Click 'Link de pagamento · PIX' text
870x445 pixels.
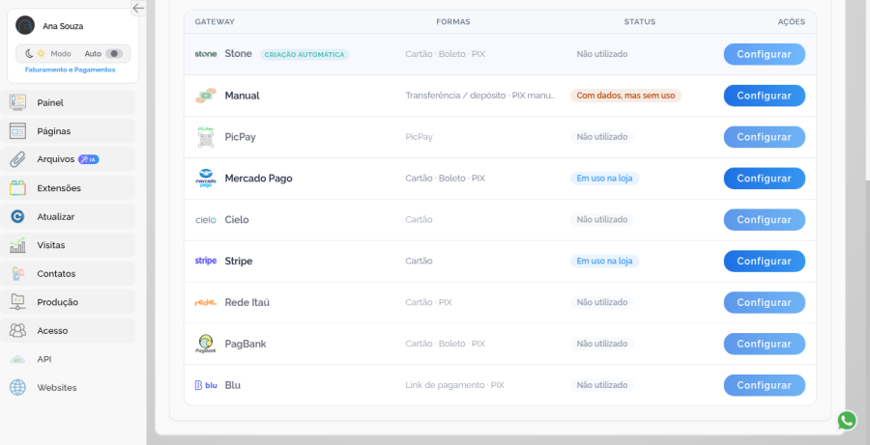tap(454, 385)
